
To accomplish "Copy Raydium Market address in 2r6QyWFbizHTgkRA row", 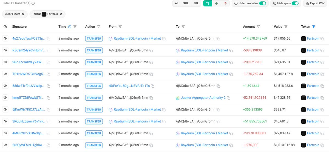I will click(231, 145).
